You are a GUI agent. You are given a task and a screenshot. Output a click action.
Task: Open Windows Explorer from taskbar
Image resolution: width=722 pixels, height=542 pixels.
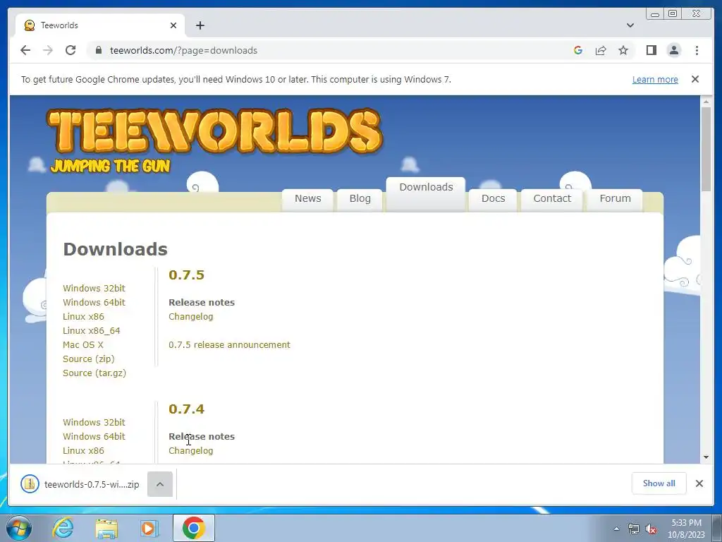click(106, 528)
